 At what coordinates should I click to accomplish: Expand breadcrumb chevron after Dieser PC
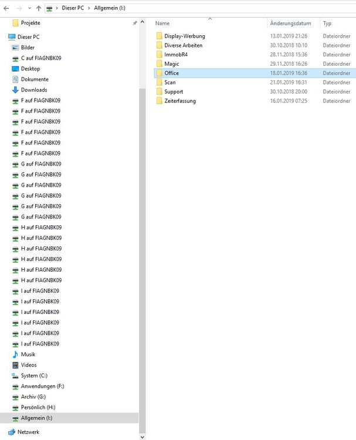[x=88, y=8]
